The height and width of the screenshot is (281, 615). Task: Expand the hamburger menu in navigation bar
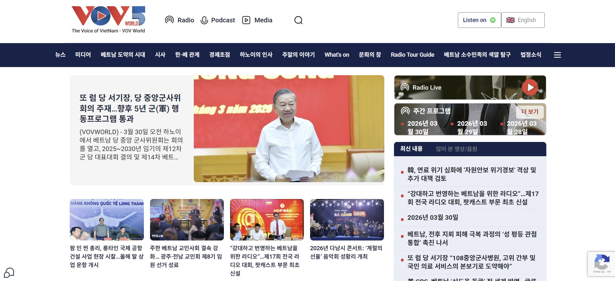point(557,55)
